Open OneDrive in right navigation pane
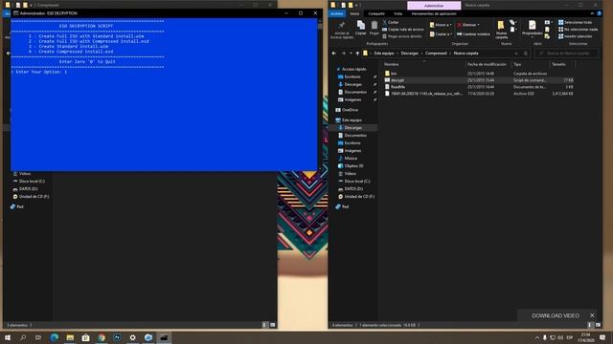The image size is (613, 344). point(350,110)
